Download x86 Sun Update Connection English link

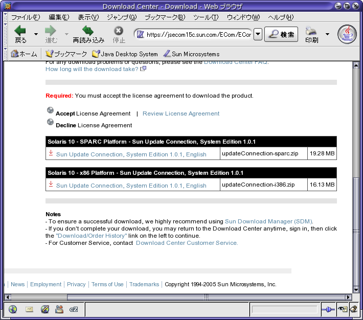[131, 186]
